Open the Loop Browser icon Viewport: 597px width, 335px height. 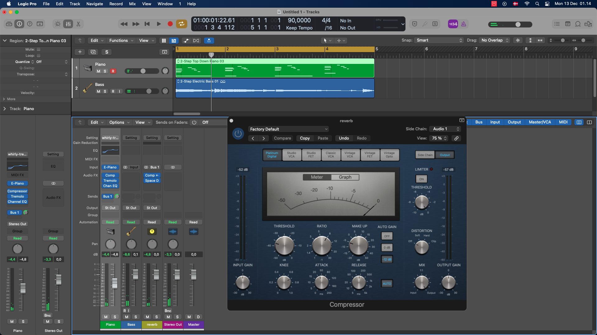click(578, 24)
